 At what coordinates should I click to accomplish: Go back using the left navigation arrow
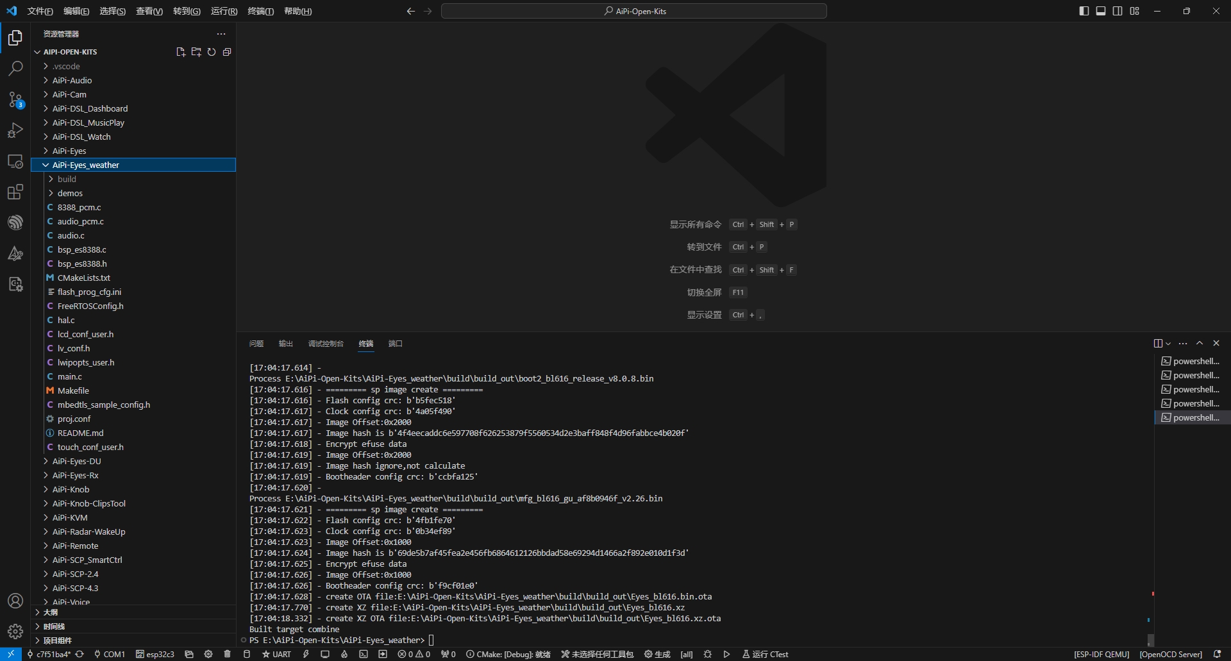tap(411, 11)
